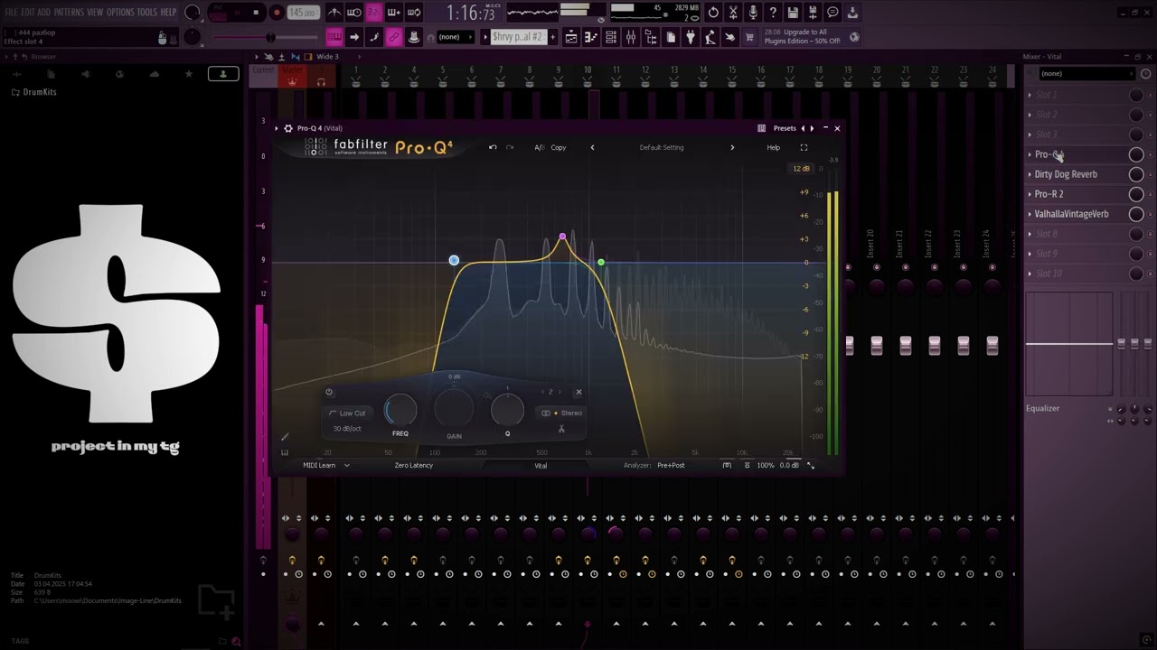This screenshot has width=1157, height=650.
Task: Select the blue low-cut EQ band node
Action: pyautogui.click(x=454, y=261)
